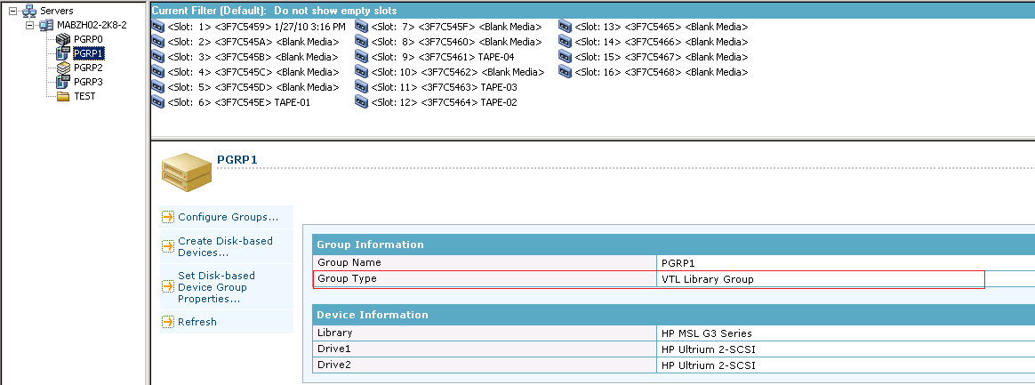Click the Refresh link
The width and height of the screenshot is (1035, 385).
pyautogui.click(x=197, y=322)
